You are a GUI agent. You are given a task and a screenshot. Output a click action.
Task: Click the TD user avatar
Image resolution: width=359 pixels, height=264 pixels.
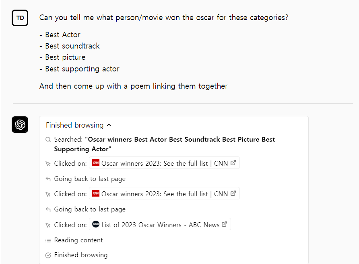20,18
